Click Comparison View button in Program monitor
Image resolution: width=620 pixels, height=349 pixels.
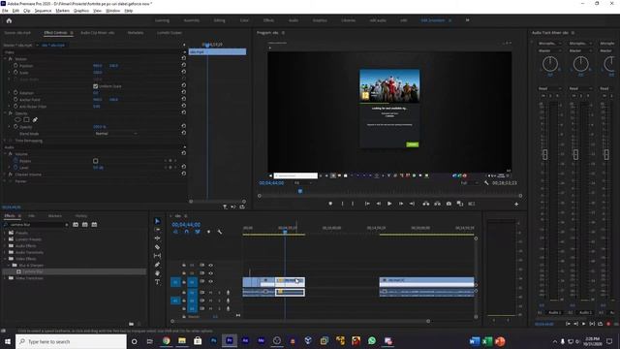[460, 204]
